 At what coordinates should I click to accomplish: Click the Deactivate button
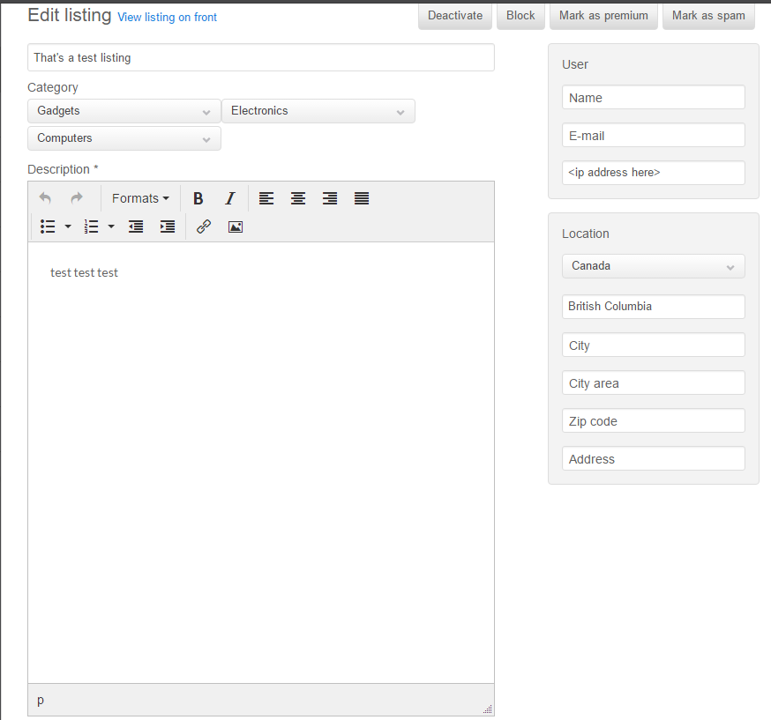455,16
